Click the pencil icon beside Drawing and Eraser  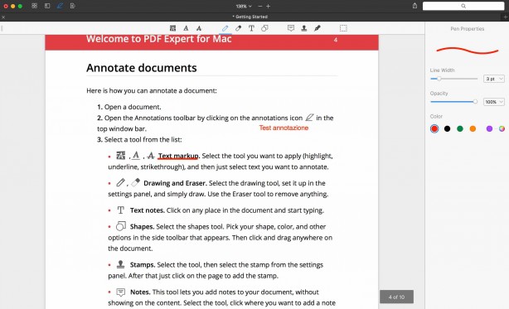pyautogui.click(x=120, y=182)
